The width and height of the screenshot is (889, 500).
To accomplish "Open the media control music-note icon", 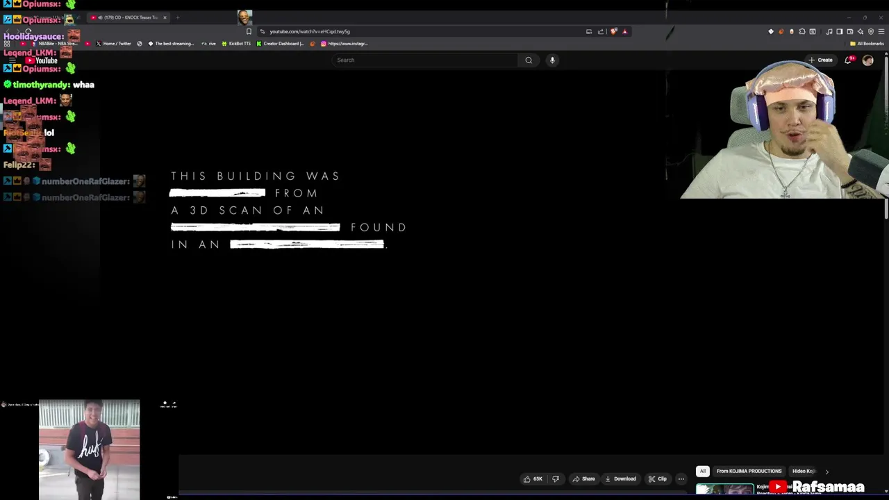I will click(829, 31).
